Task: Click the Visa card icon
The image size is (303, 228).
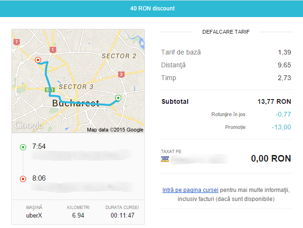Action: 165,159
